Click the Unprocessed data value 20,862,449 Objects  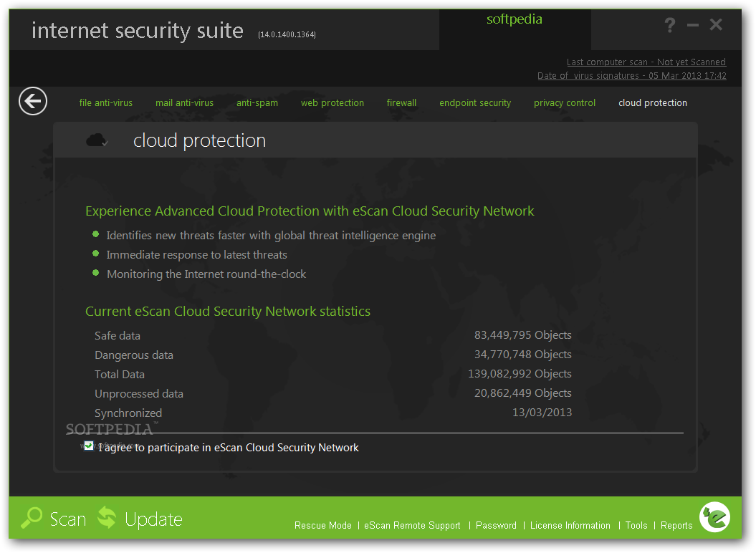[x=522, y=393]
